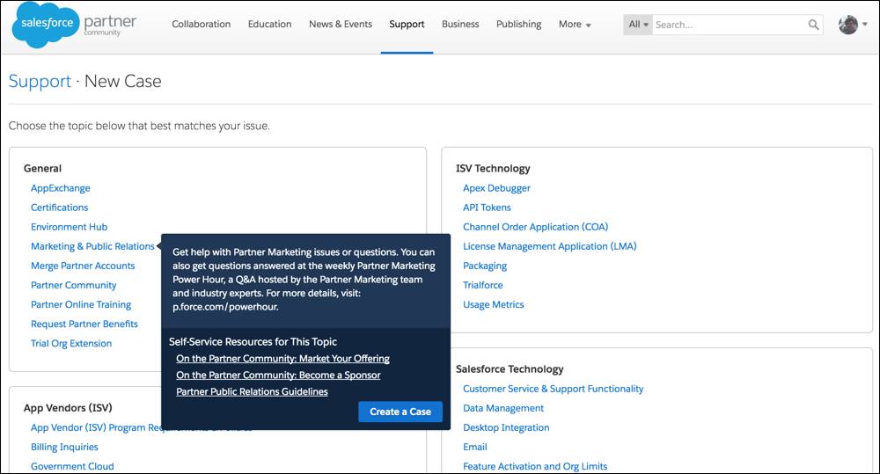Select the Usage Metrics topic
The height and width of the screenshot is (474, 880).
point(494,304)
